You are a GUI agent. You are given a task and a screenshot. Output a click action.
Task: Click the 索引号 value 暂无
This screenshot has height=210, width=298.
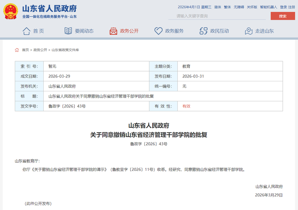tap(52, 66)
